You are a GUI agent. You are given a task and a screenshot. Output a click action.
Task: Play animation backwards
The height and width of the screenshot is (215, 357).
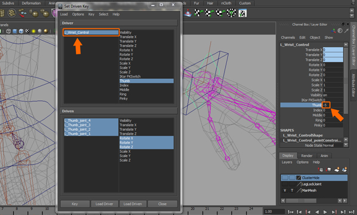tap(317, 212)
